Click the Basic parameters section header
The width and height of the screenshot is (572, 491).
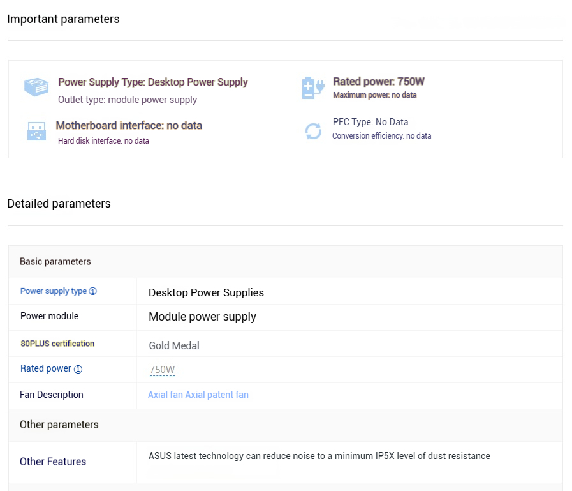pyautogui.click(x=55, y=262)
